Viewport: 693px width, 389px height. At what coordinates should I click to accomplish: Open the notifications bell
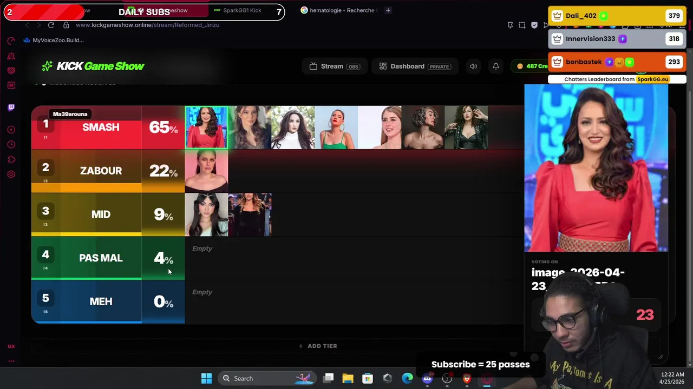[495, 66]
